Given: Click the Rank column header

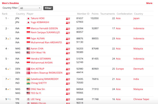Looking at the screenshot, I should tap(5, 14).
